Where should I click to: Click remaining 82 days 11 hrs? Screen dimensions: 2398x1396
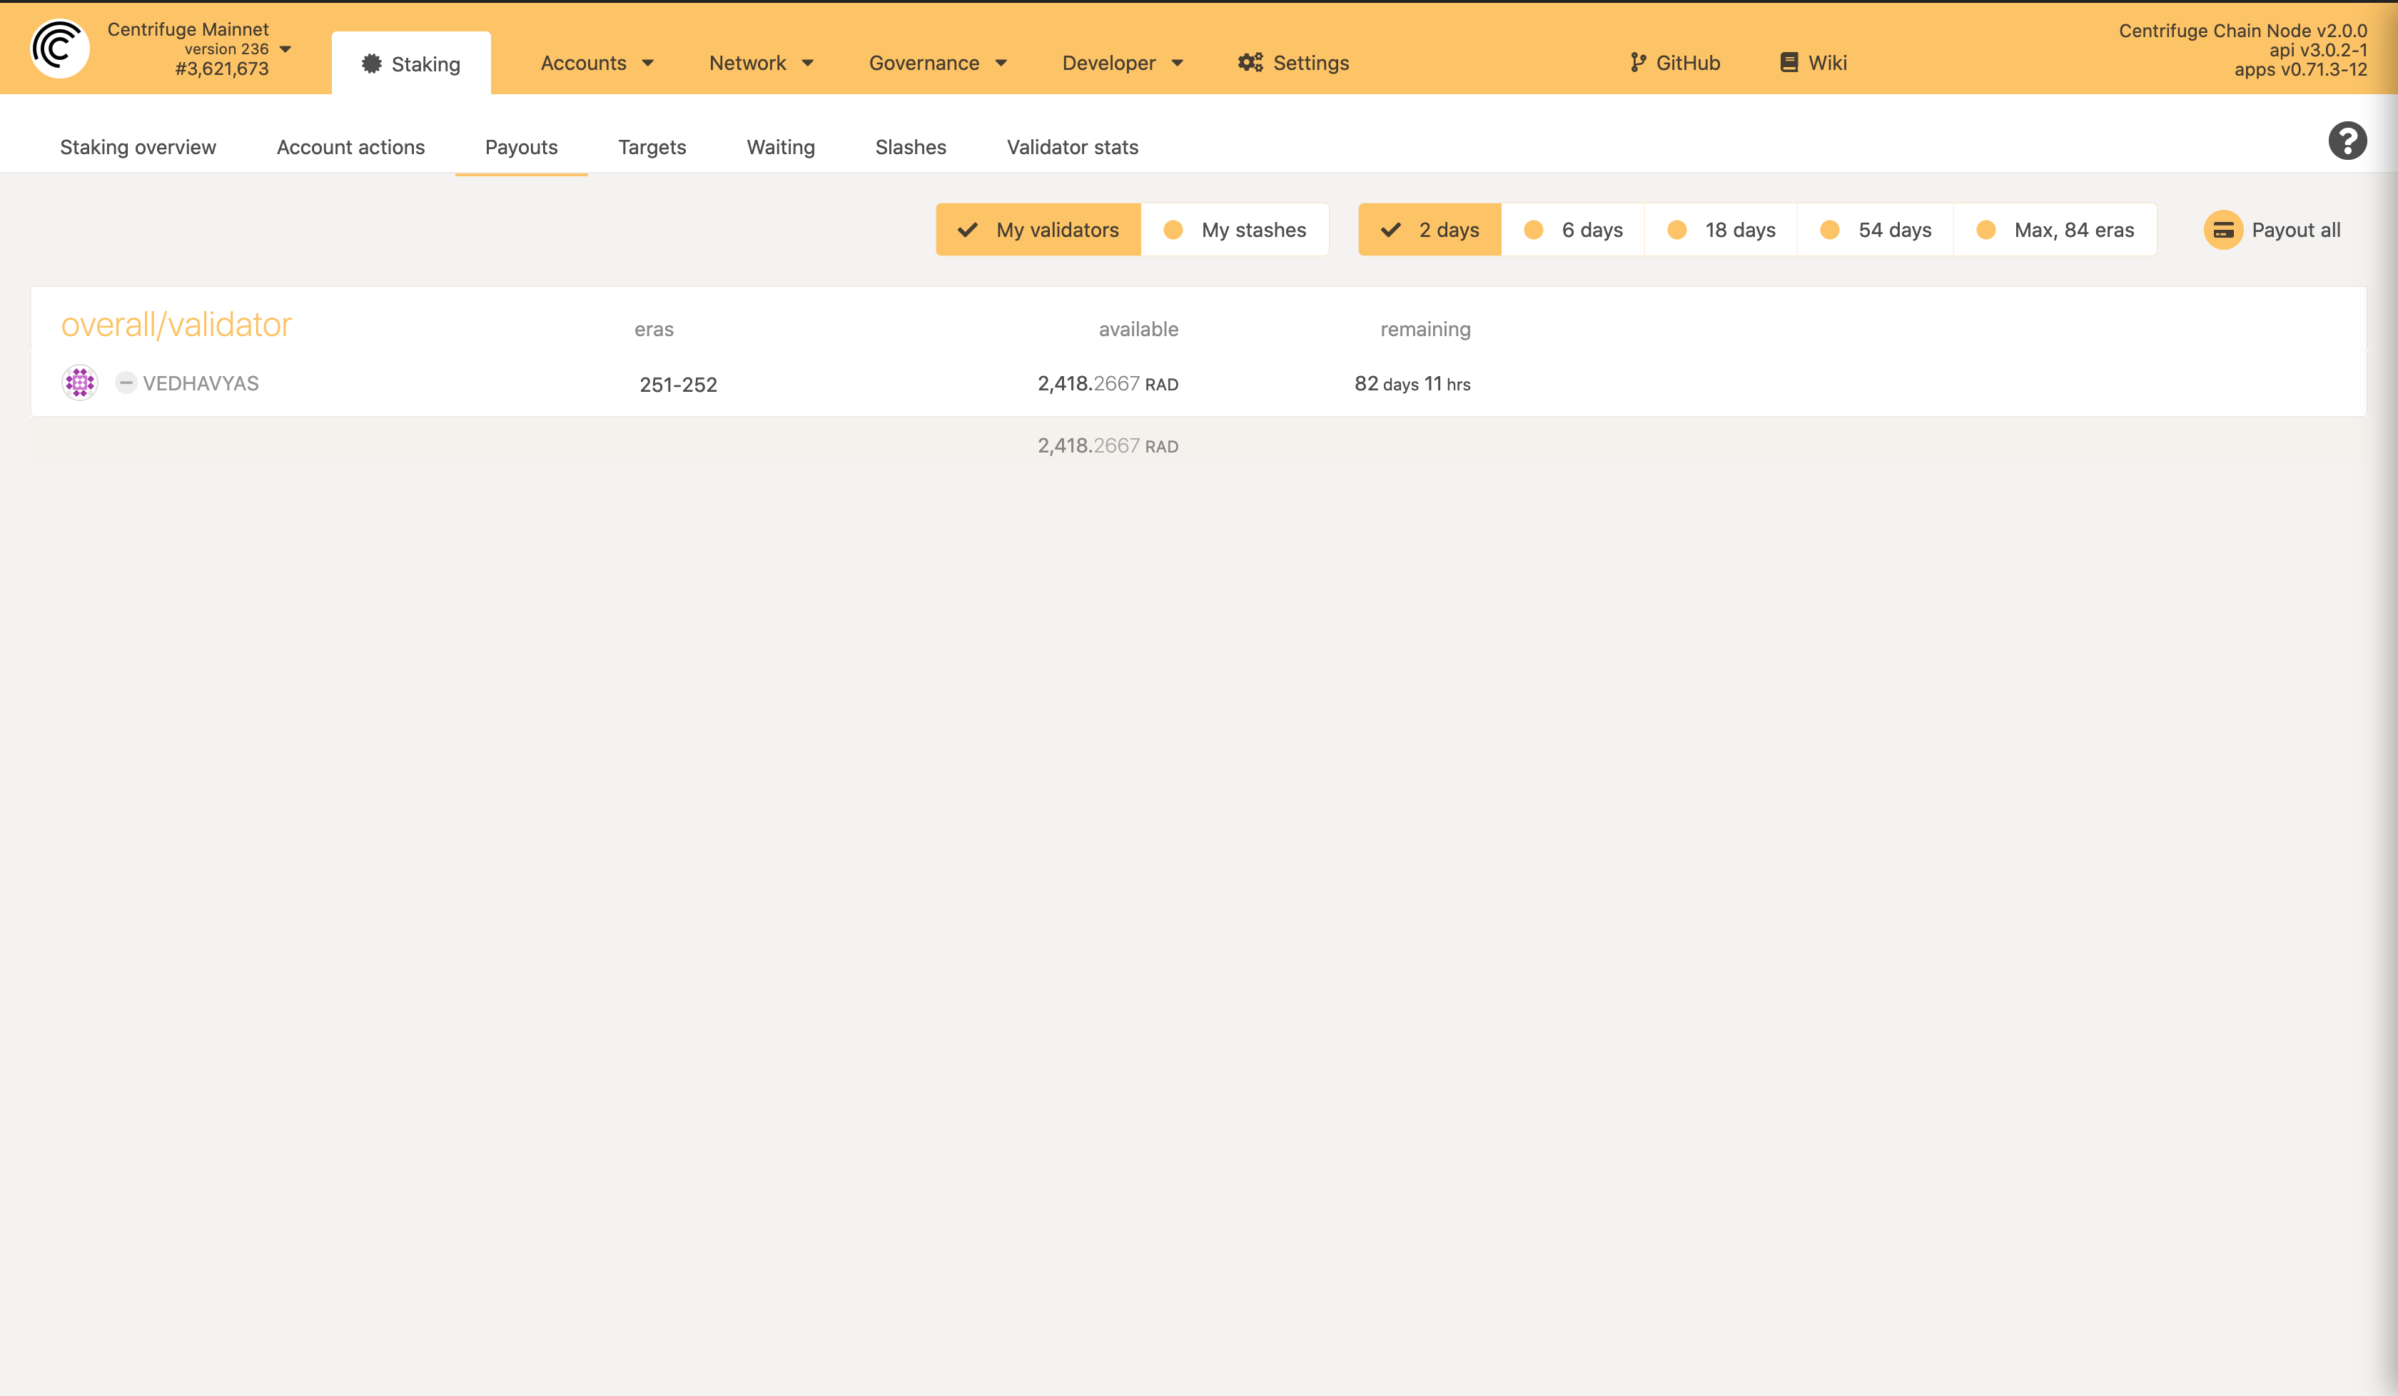pos(1412,383)
